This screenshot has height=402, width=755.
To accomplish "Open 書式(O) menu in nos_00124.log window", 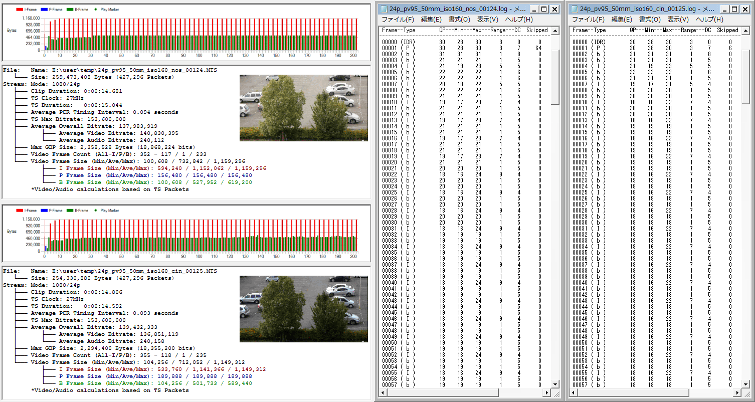I will (x=459, y=20).
